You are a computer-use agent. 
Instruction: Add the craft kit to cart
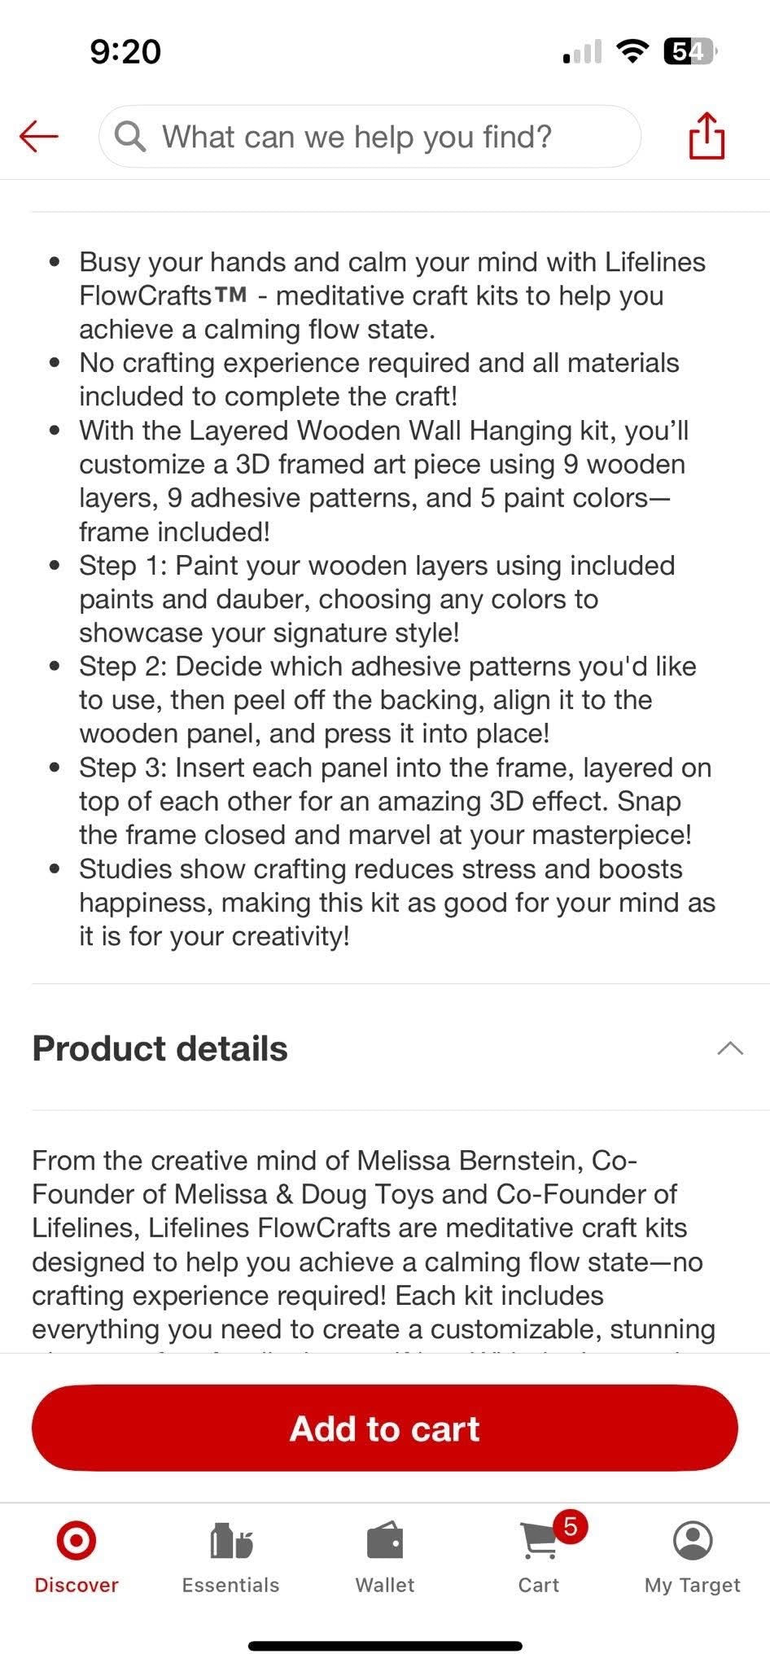click(x=385, y=1429)
